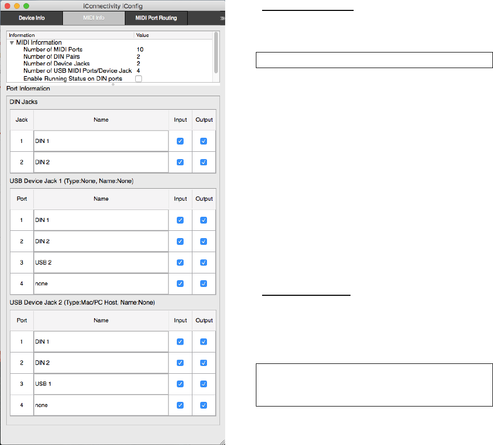Viewport: 493px width, 445px height.
Task: Toggle Input for Jack 1 port 4 none
Action: pyautogui.click(x=180, y=283)
